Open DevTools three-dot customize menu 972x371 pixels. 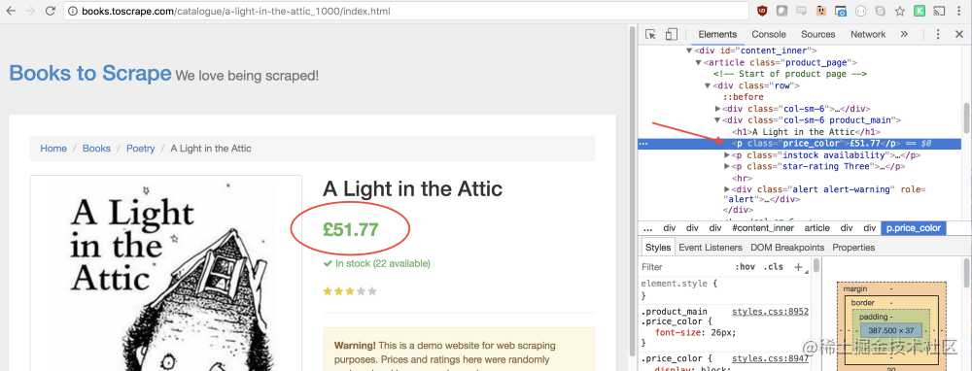point(939,35)
